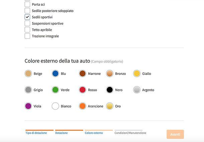Select the Bianco color circle
The height and width of the screenshot is (142, 204).
[x=56, y=106]
